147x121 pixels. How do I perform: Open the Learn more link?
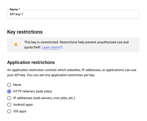pyautogui.click(x=50, y=47)
